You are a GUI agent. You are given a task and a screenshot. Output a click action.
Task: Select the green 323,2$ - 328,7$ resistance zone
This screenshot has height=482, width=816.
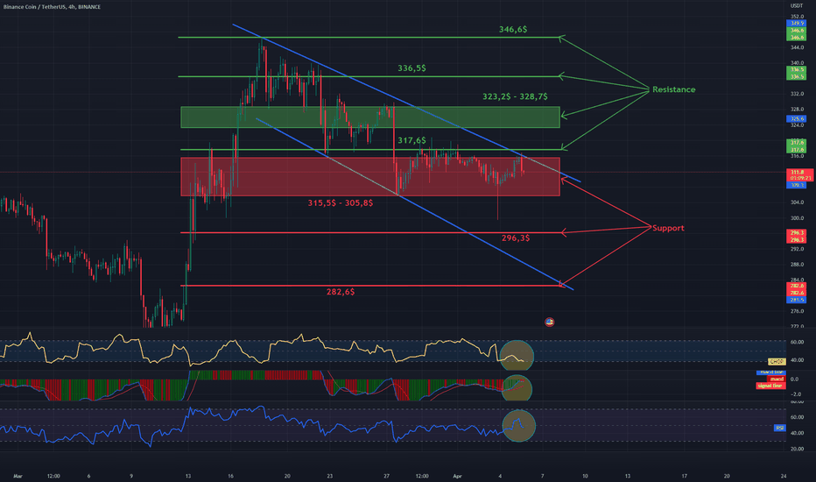[x=370, y=117]
